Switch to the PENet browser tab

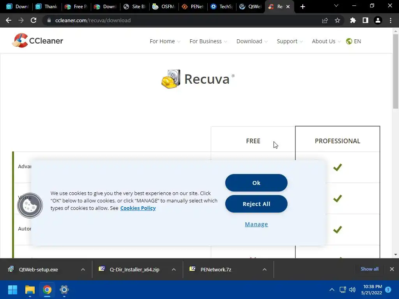click(x=193, y=7)
